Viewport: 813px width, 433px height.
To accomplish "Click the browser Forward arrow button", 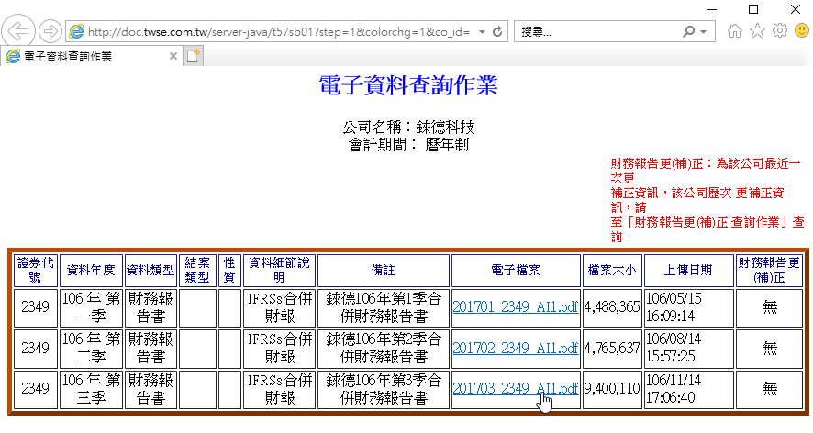I will [x=50, y=31].
